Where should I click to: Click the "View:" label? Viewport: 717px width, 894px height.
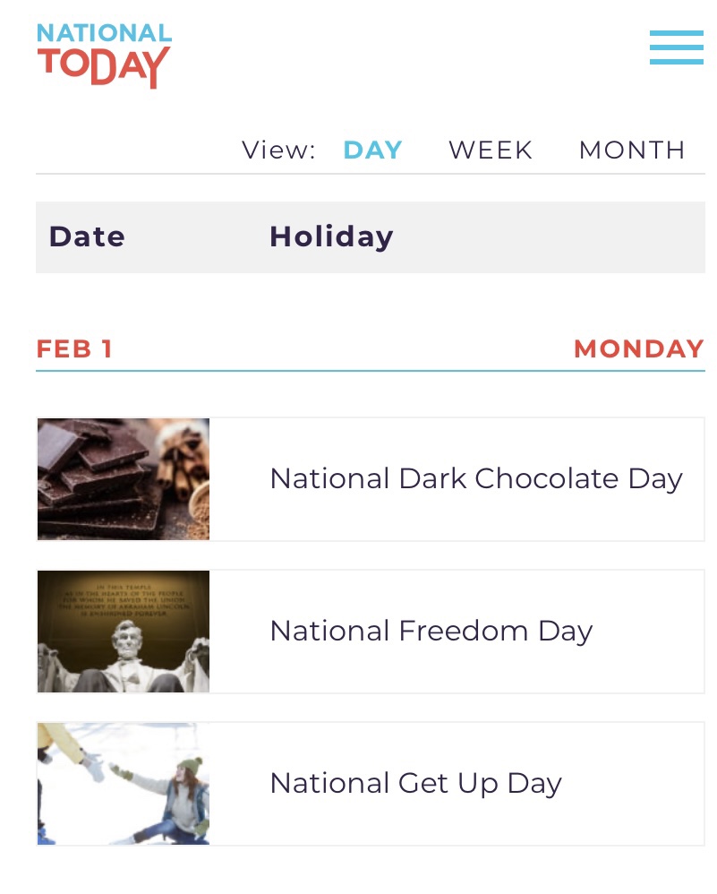click(x=278, y=150)
